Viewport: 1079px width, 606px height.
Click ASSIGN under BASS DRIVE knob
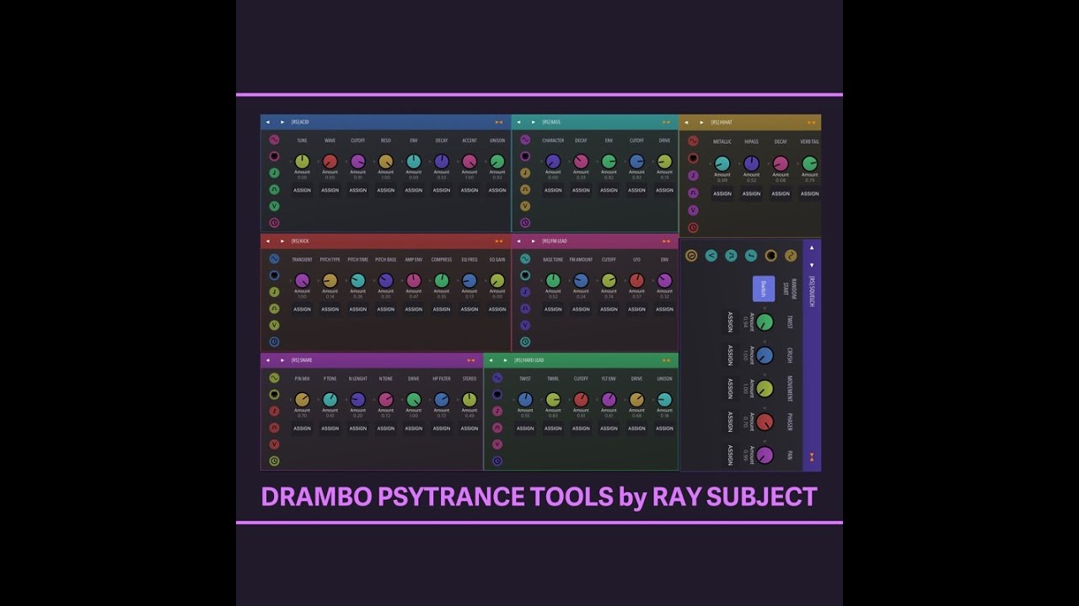point(664,190)
